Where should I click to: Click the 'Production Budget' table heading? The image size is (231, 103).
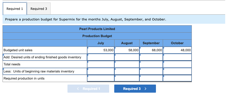tap(97, 36)
